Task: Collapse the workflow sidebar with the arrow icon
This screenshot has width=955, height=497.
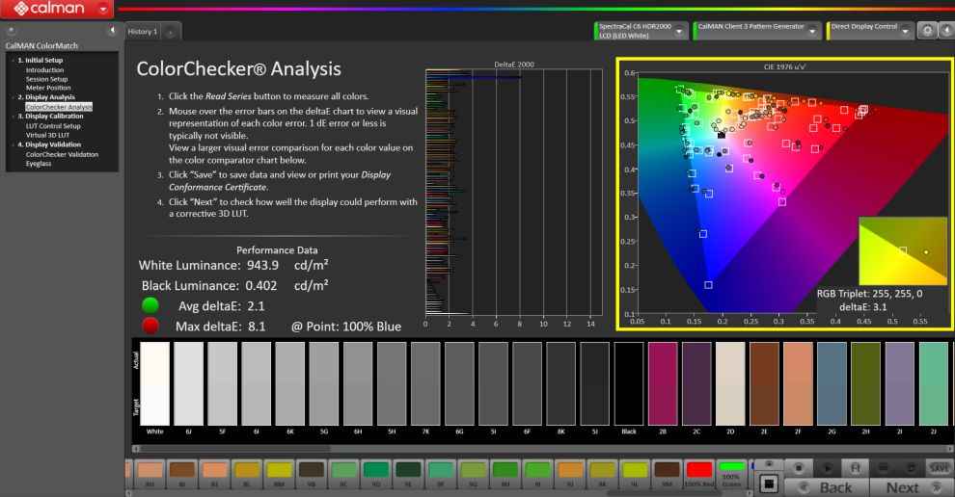Action: tap(112, 30)
